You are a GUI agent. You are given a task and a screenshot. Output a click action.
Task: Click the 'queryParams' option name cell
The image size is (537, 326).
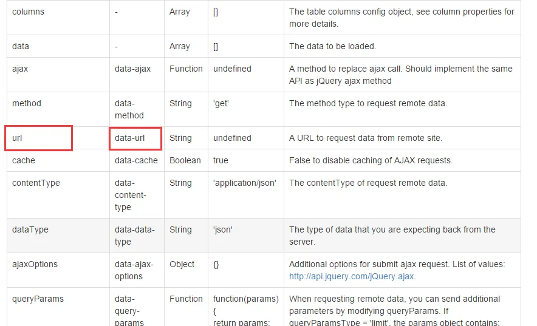[x=38, y=299]
